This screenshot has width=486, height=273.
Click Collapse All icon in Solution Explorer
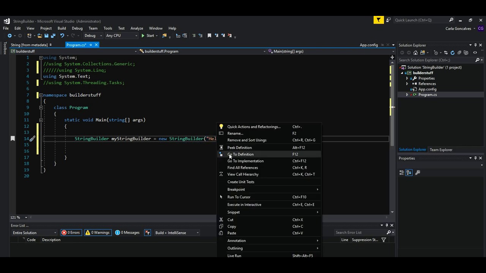459,53
